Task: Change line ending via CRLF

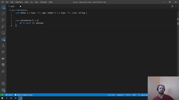Action: click(134, 95)
